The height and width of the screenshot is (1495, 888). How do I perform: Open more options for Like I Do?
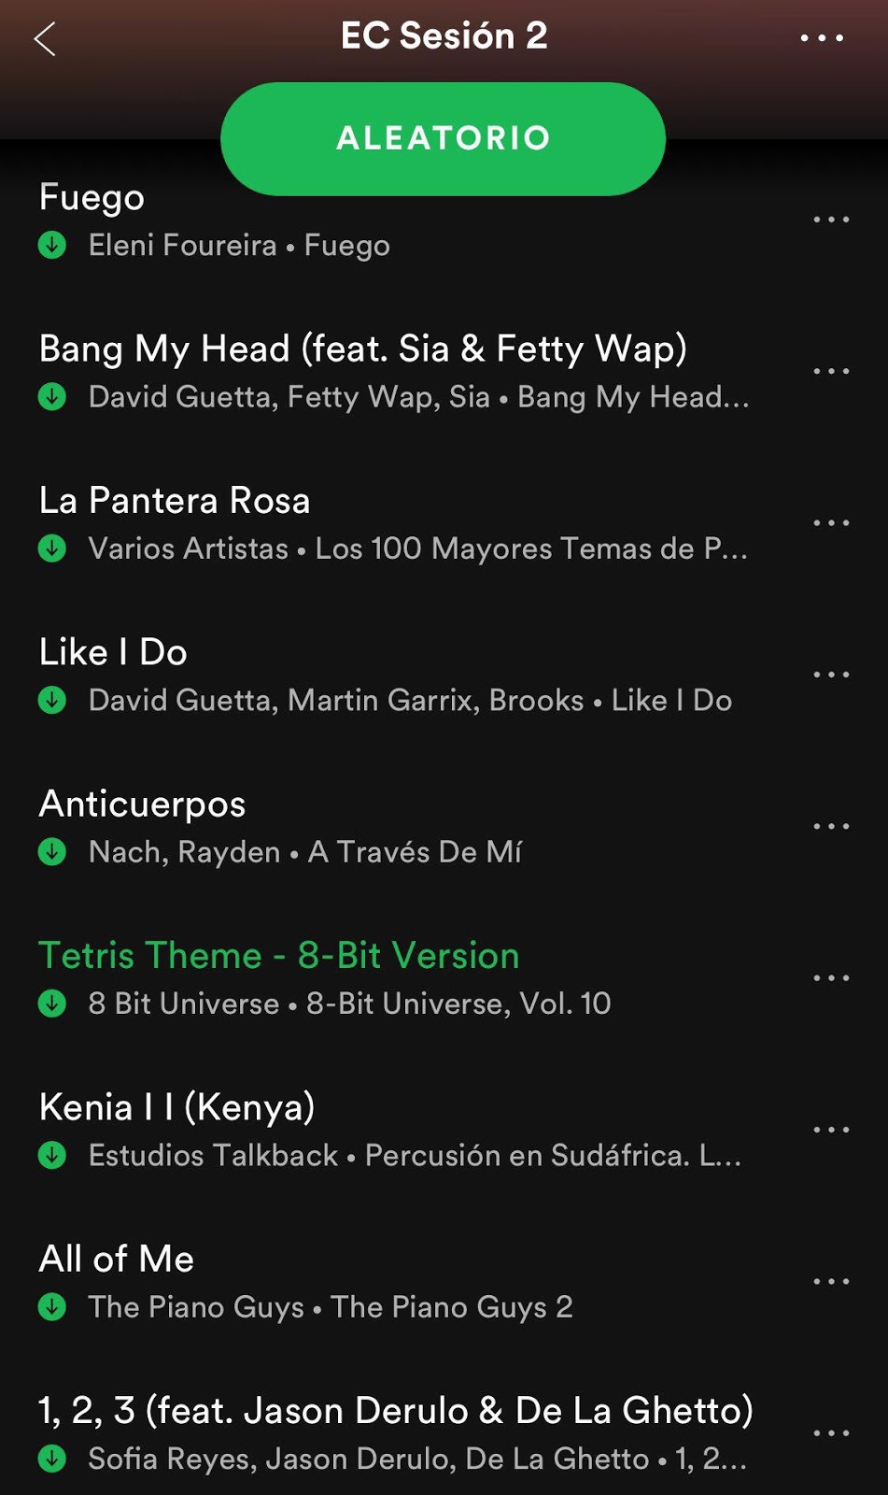point(831,675)
